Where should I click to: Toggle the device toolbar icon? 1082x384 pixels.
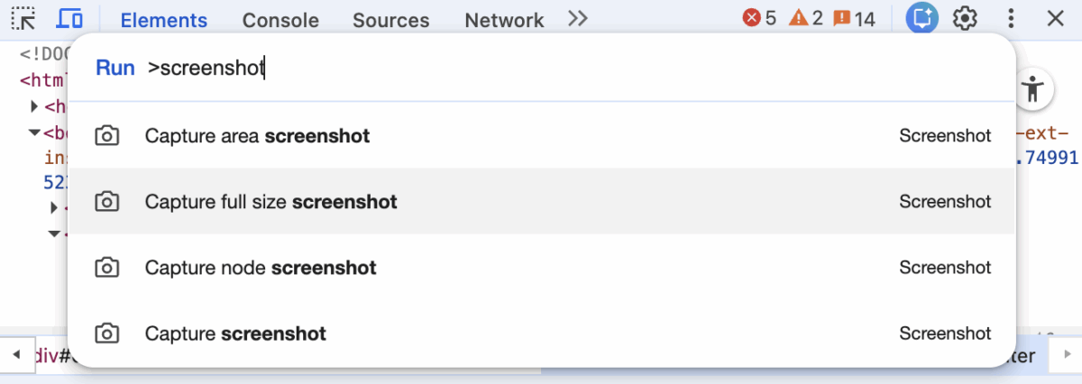coord(69,18)
